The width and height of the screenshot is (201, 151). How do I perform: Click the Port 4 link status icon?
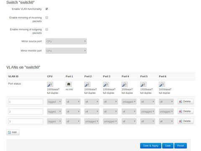click(x=124, y=84)
